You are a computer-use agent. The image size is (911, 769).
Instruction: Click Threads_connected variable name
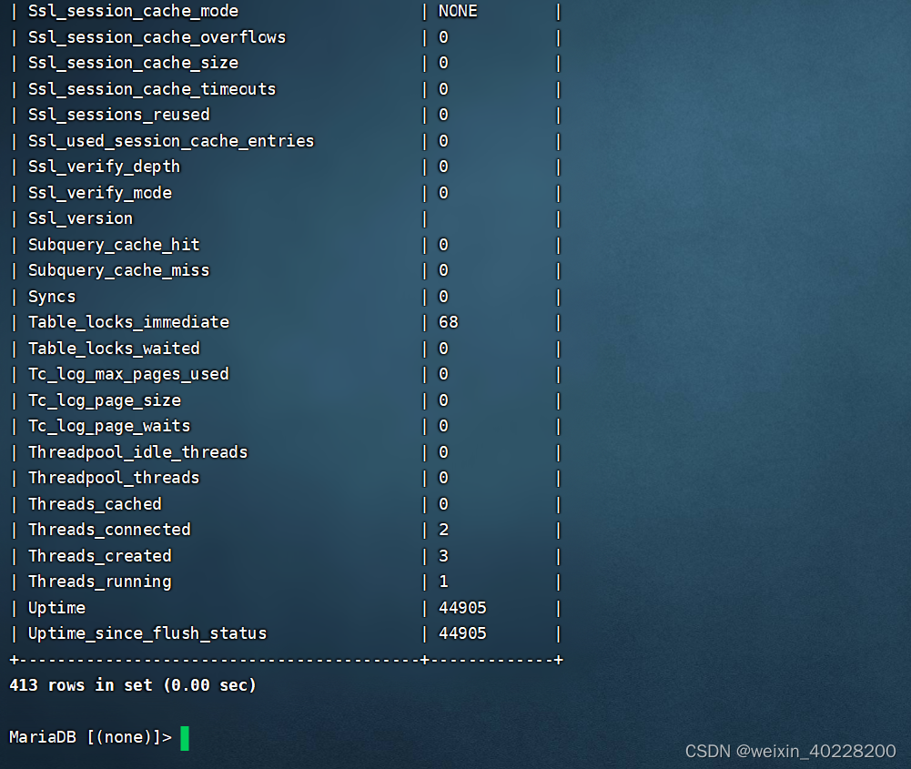pos(109,530)
